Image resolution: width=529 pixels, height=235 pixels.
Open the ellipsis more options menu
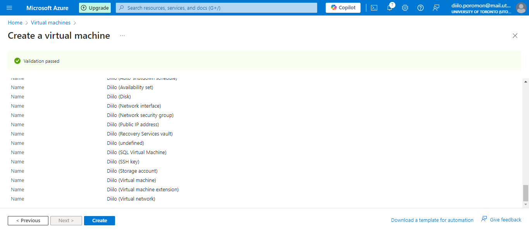(x=122, y=36)
